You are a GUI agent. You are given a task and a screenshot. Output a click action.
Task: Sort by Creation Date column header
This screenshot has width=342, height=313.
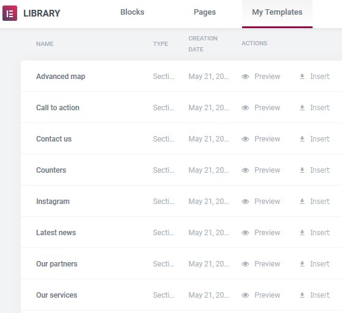coord(203,44)
